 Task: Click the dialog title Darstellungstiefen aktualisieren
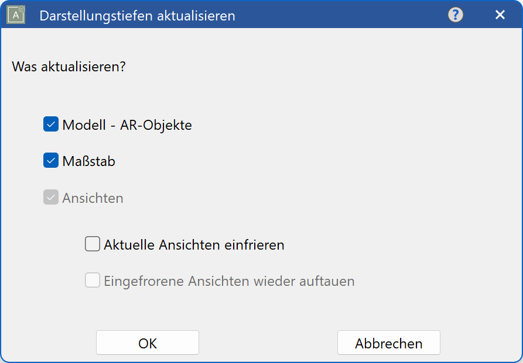137,16
